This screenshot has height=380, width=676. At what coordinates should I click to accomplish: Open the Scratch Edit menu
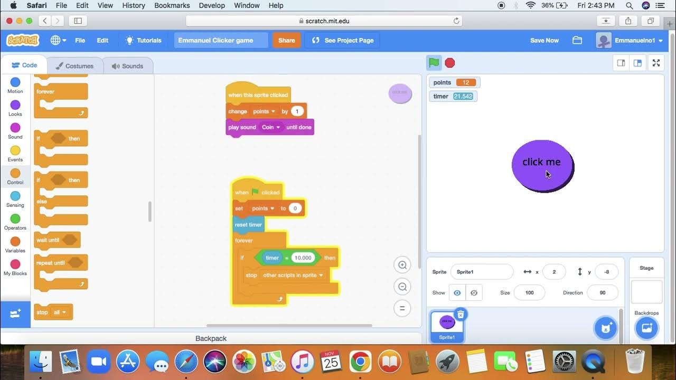tap(102, 40)
